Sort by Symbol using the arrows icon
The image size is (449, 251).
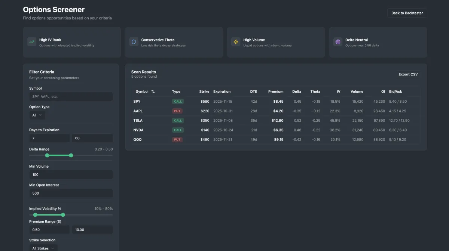(x=153, y=92)
